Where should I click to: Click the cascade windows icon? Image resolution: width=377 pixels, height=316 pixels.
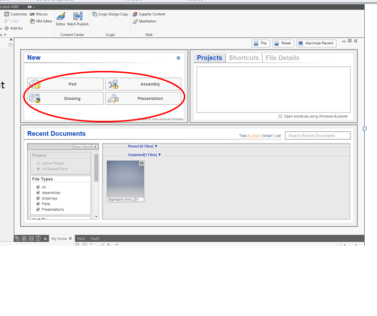pyautogui.click(x=17, y=239)
